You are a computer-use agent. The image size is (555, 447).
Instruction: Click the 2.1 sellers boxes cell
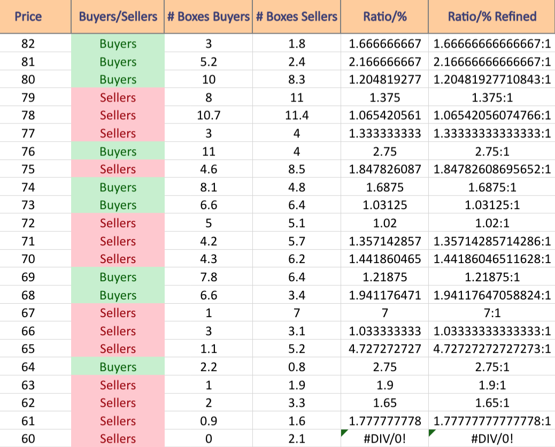coord(297,438)
